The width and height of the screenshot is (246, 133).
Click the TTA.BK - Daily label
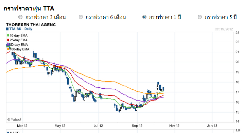(21, 29)
